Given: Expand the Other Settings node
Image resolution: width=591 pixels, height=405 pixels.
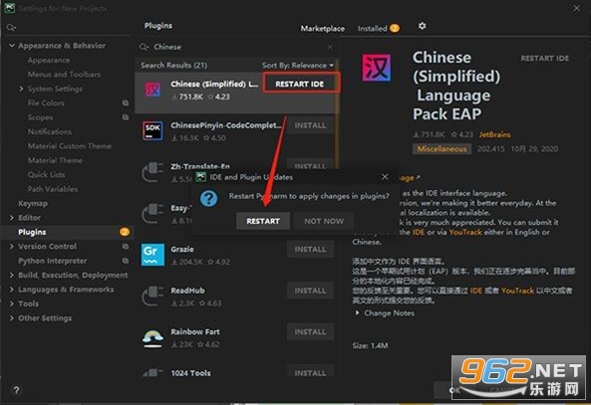Looking at the screenshot, I should point(12,318).
